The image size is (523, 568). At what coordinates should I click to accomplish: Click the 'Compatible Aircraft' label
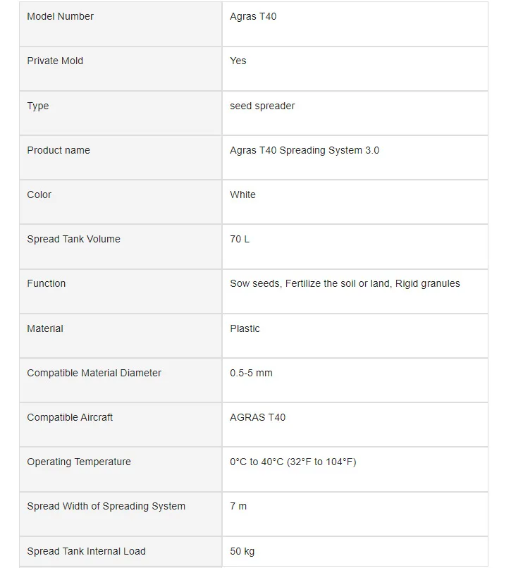(70, 417)
